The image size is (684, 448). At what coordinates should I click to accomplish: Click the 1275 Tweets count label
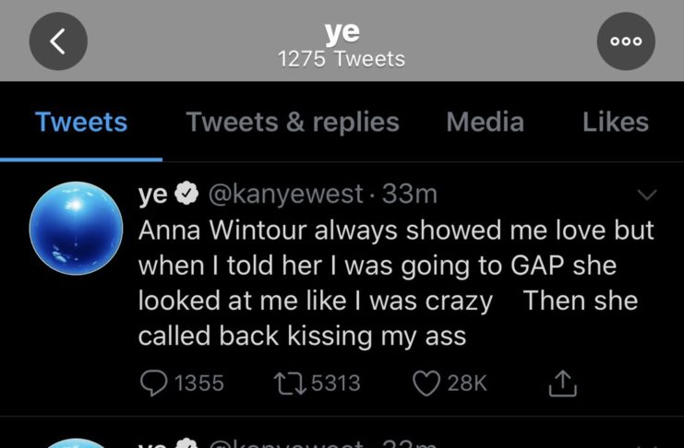(x=342, y=59)
